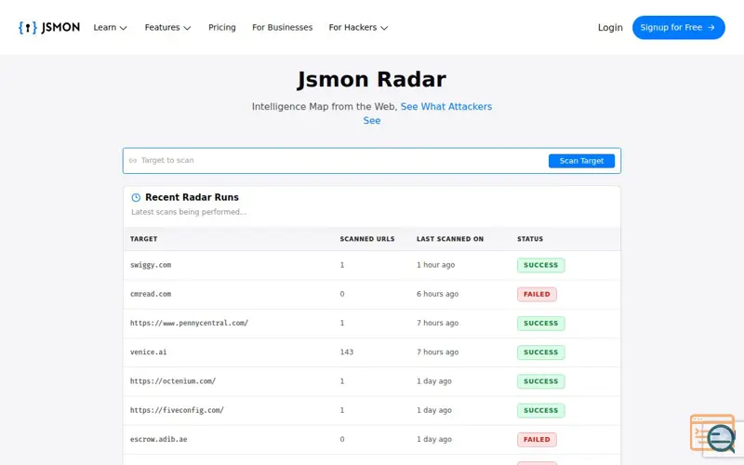Click the STATUS column header
Screen dimensions: 744x465
coord(530,239)
